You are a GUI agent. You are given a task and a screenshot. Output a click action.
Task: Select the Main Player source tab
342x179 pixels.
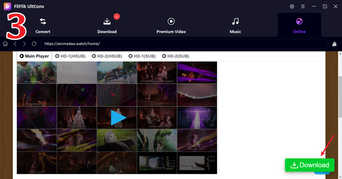[34, 56]
